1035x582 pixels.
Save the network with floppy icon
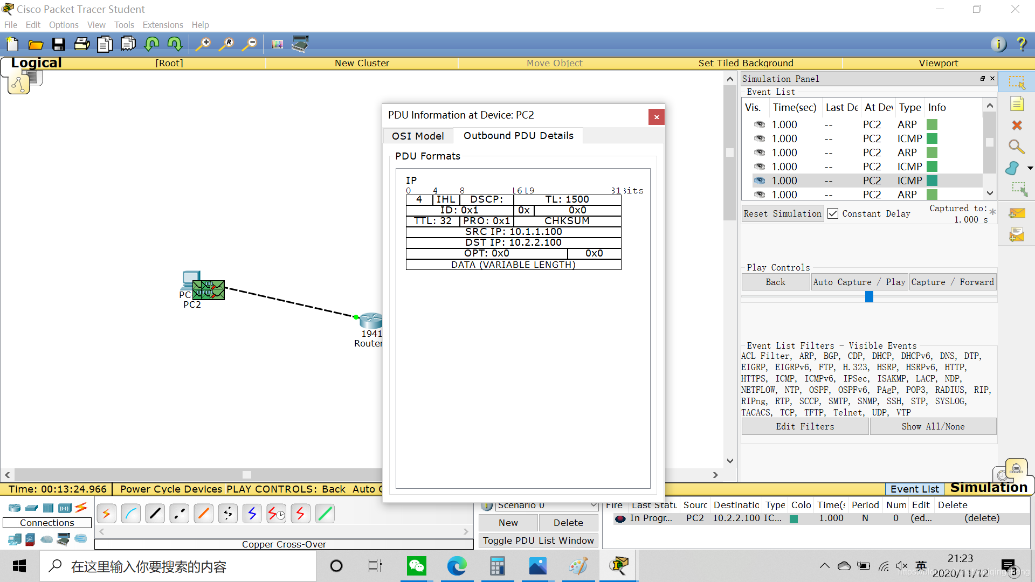(x=59, y=44)
